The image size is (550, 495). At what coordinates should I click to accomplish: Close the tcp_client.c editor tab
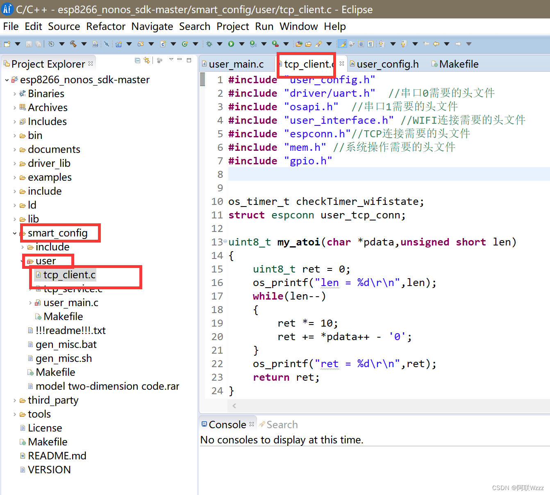pos(342,64)
